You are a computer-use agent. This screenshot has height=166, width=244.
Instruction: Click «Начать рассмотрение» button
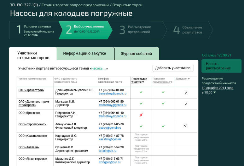221,66
